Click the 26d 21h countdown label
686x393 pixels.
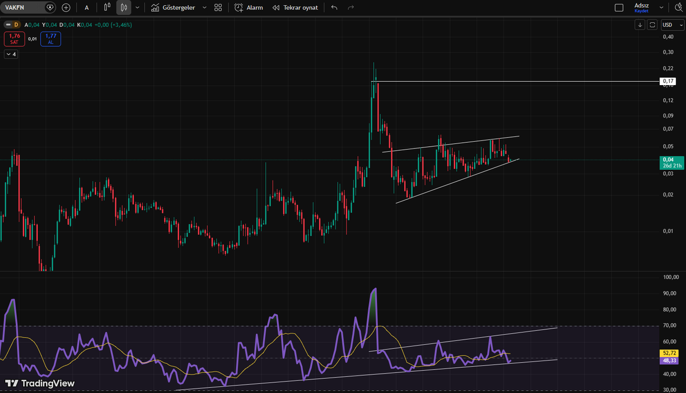click(x=672, y=166)
